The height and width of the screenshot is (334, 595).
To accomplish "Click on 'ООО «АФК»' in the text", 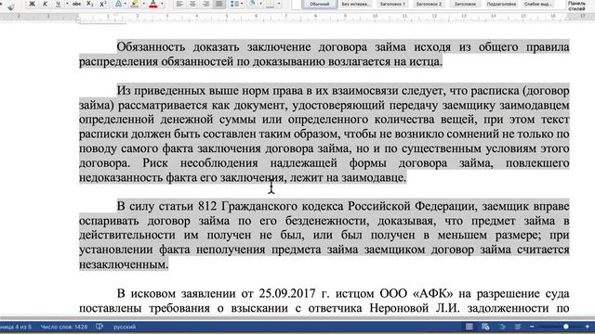I will [416, 293].
